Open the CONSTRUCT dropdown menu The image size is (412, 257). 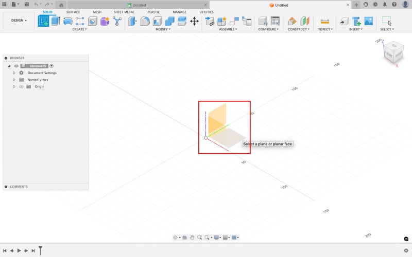(x=299, y=29)
